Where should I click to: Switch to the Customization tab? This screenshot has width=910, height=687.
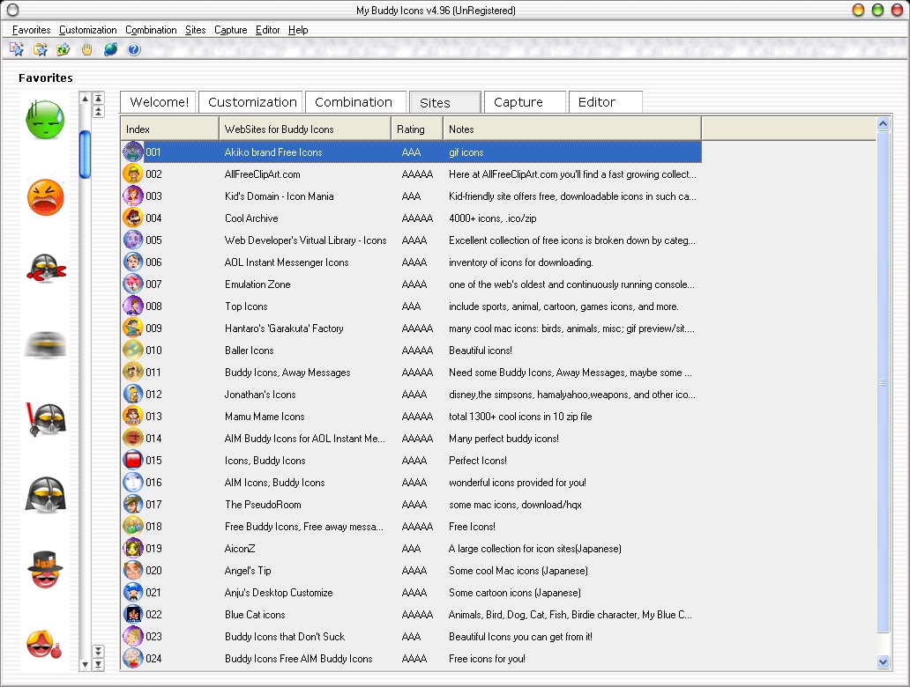pos(250,102)
